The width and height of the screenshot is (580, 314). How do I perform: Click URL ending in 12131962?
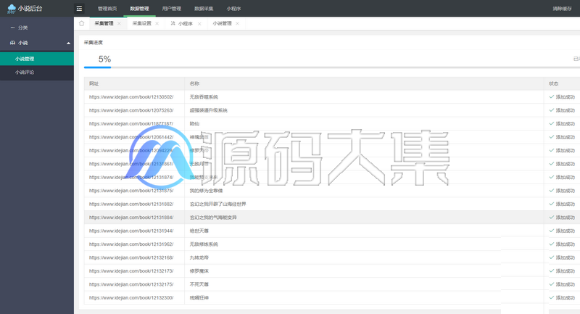tap(131, 244)
